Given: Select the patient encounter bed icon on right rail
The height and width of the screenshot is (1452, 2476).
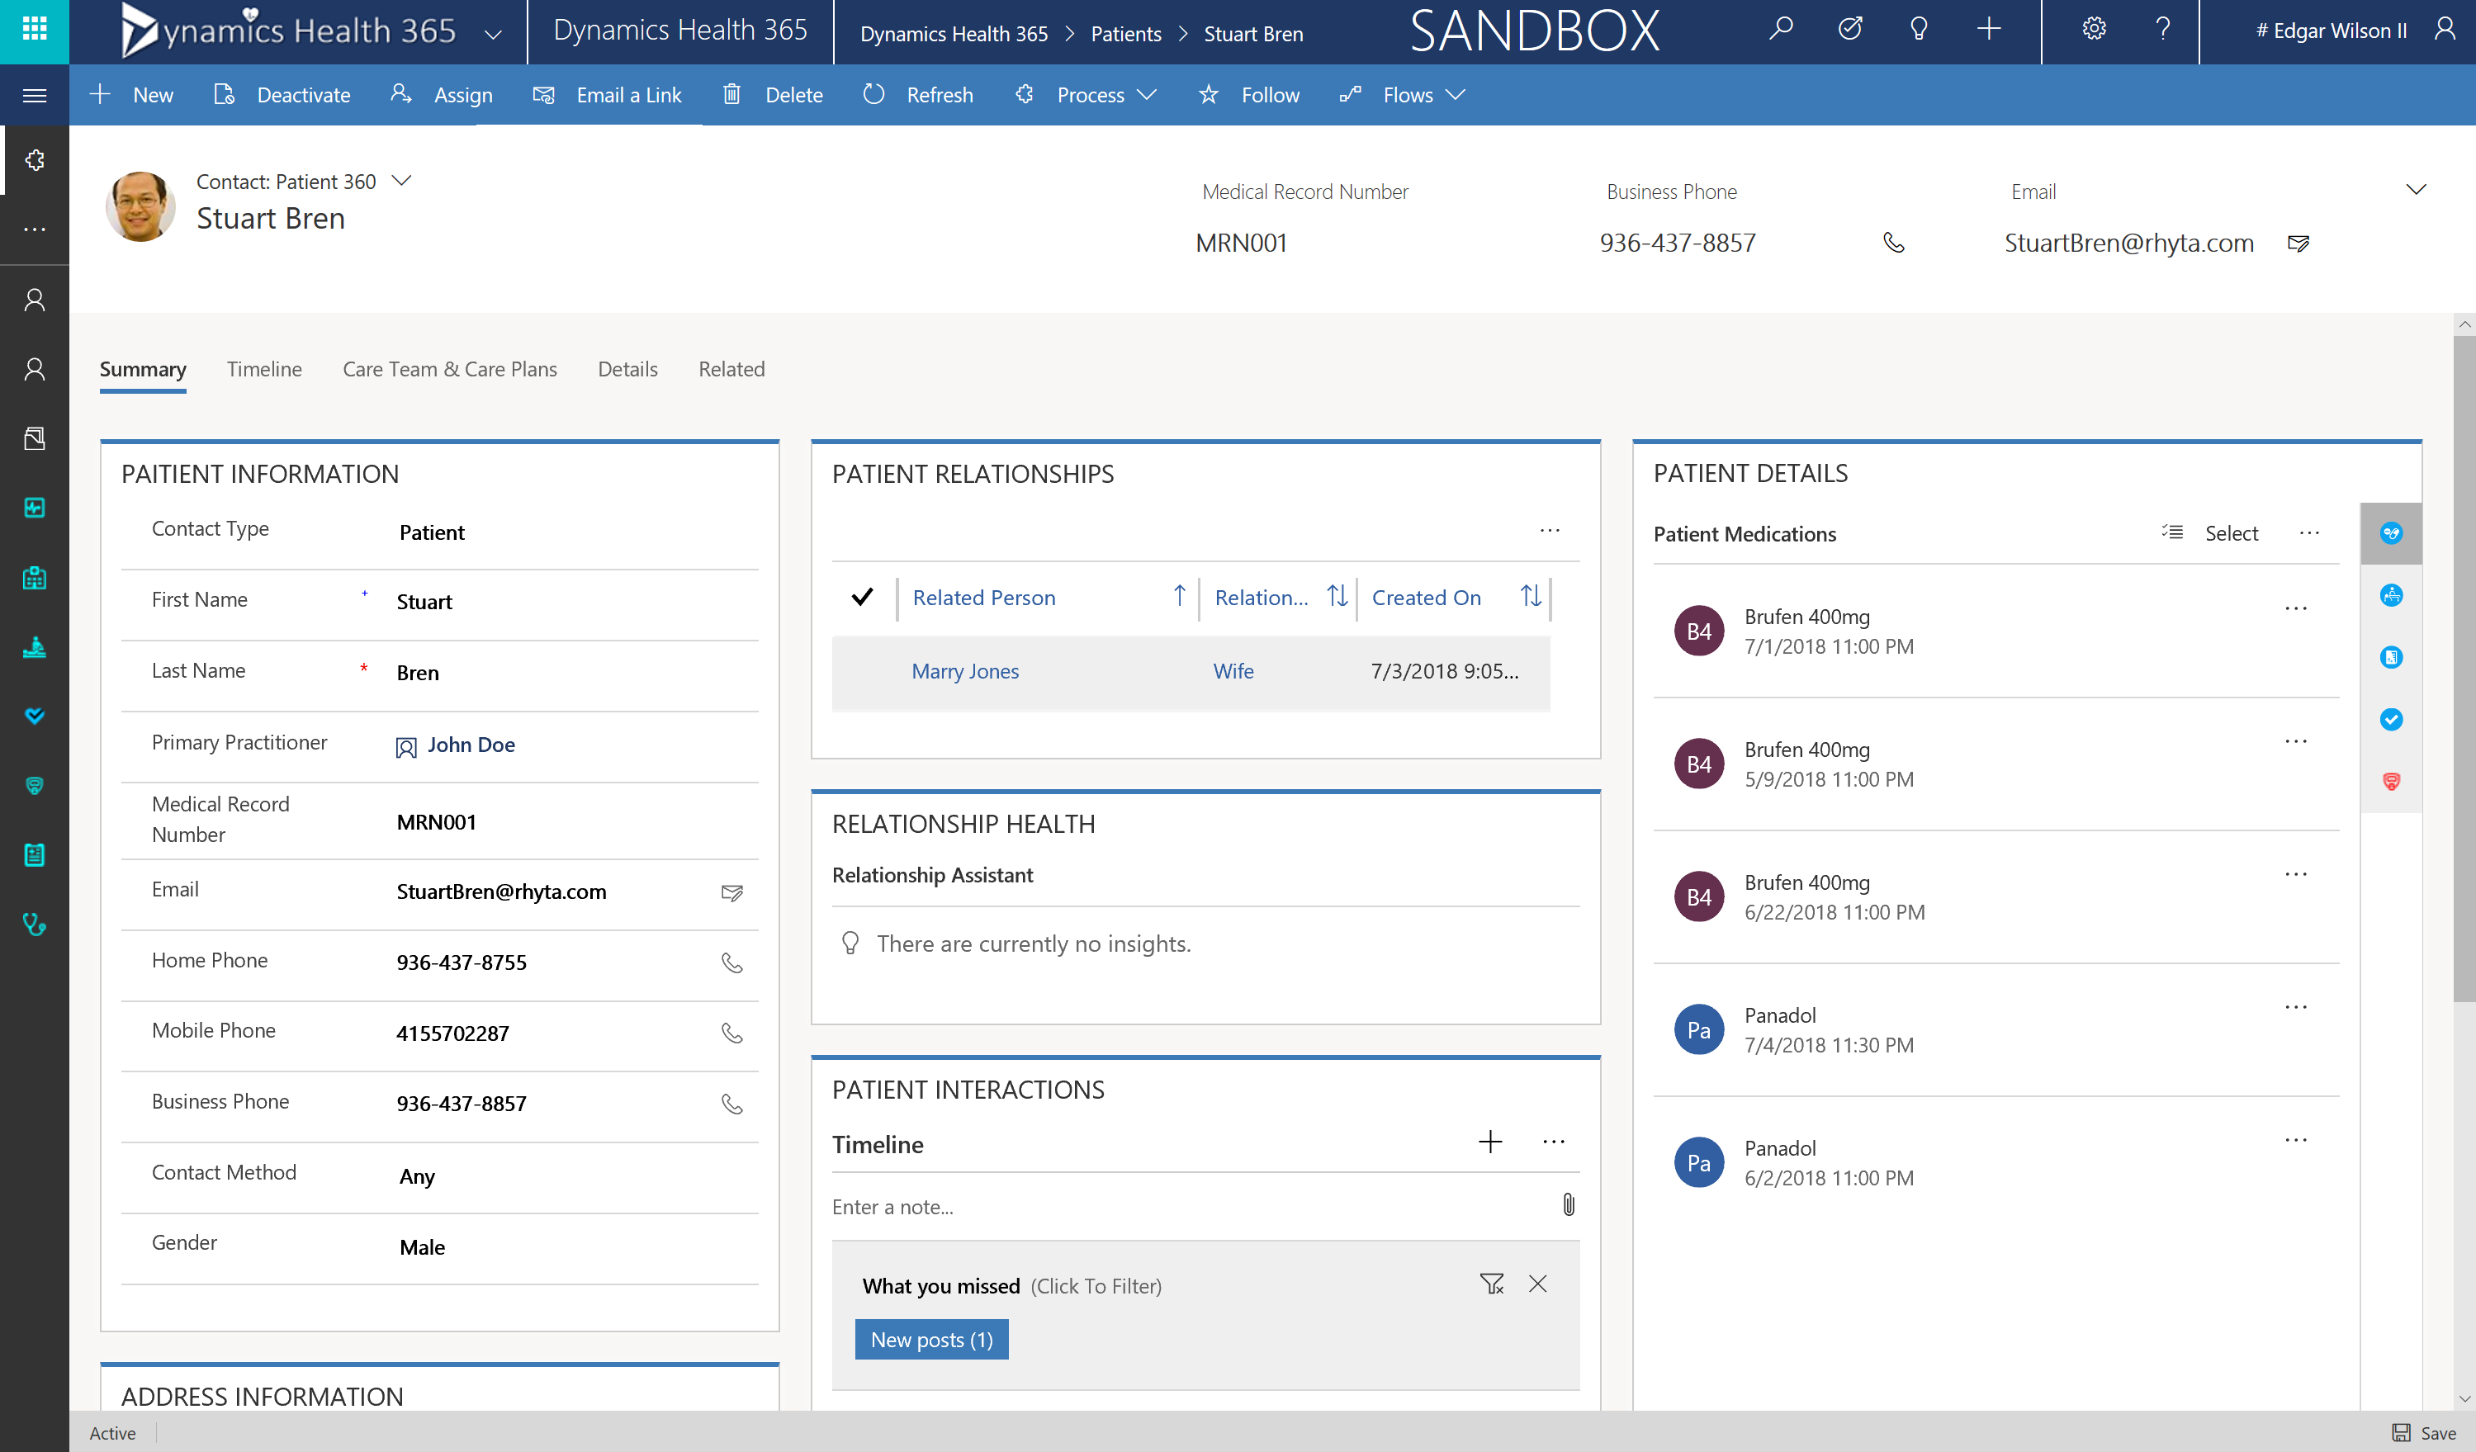Looking at the screenshot, I should pos(2392,595).
